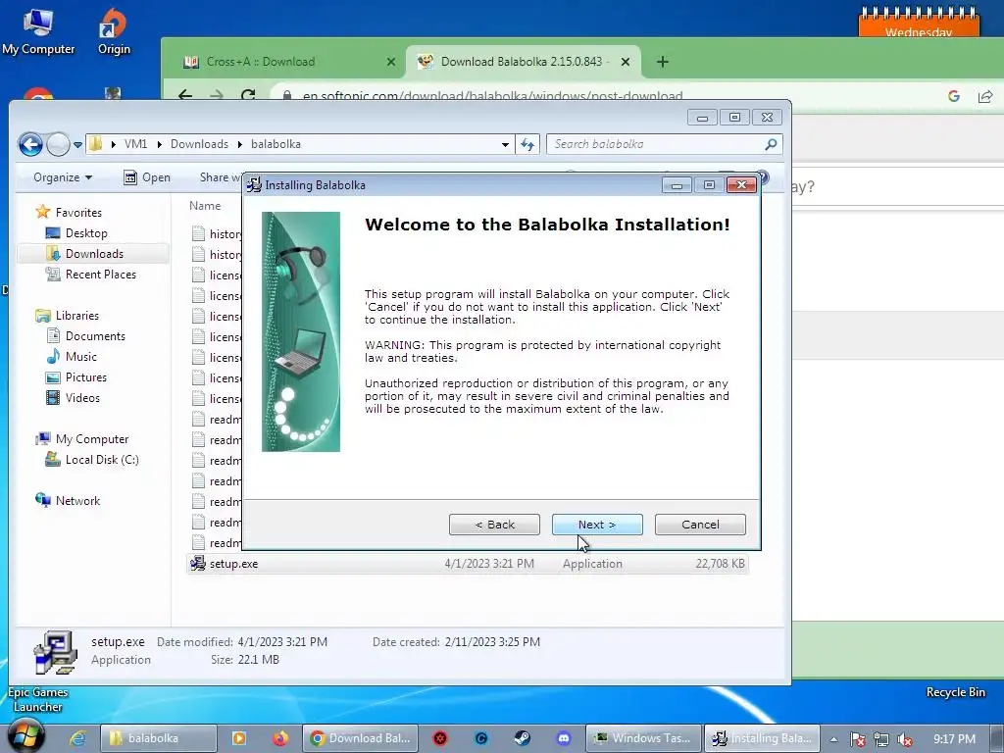Cancel the Balabolka installation
This screenshot has width=1004, height=753.
[700, 525]
